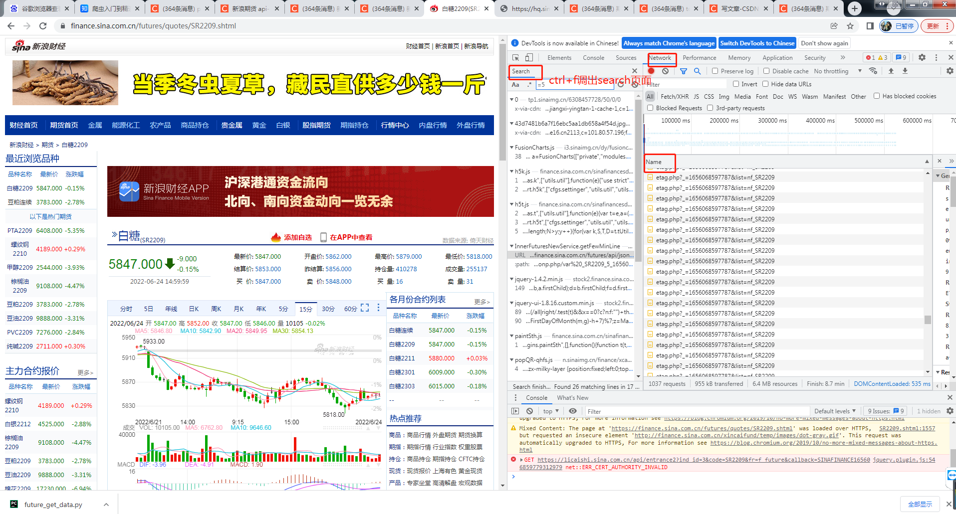Toggle regular expression (.*) in search
The width and height of the screenshot is (956, 514).
(529, 85)
